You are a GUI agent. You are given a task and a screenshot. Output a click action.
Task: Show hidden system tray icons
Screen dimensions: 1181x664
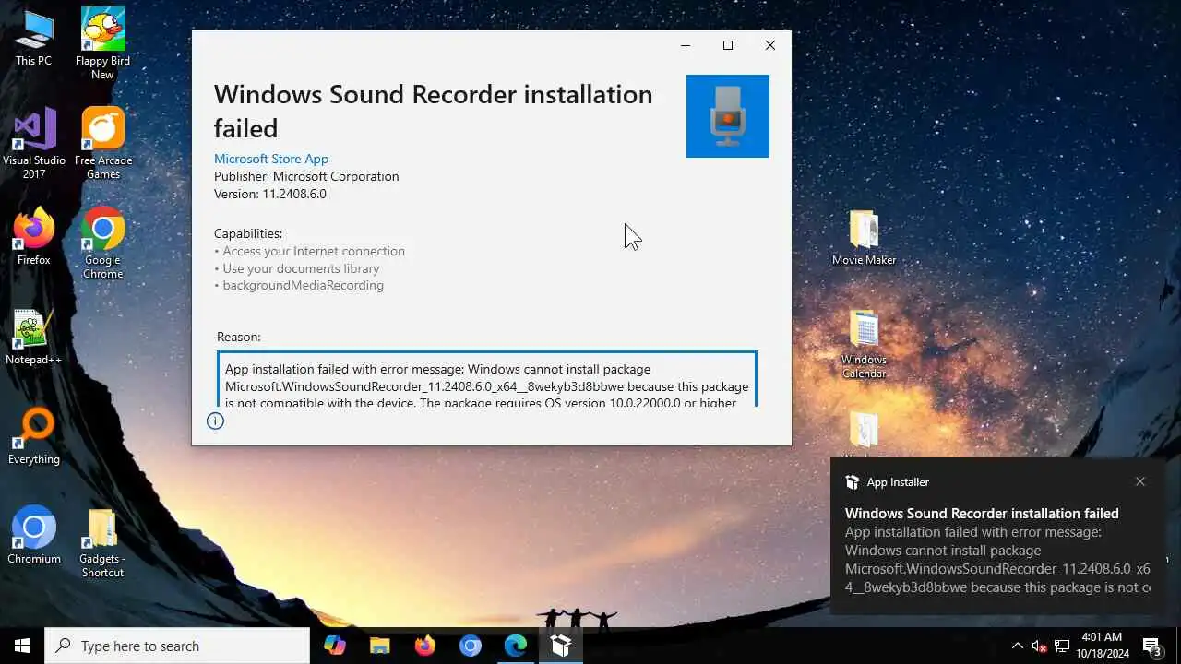pos(1017,646)
